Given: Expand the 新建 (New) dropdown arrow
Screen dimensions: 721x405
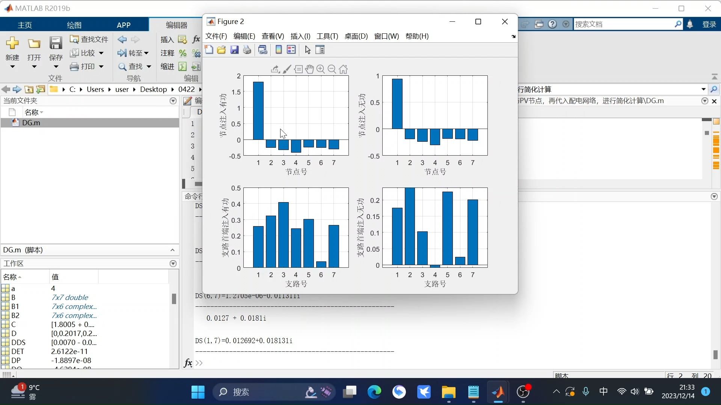Looking at the screenshot, I should tap(12, 67).
